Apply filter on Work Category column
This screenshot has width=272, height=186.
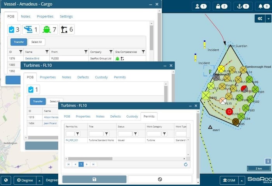point(164,134)
